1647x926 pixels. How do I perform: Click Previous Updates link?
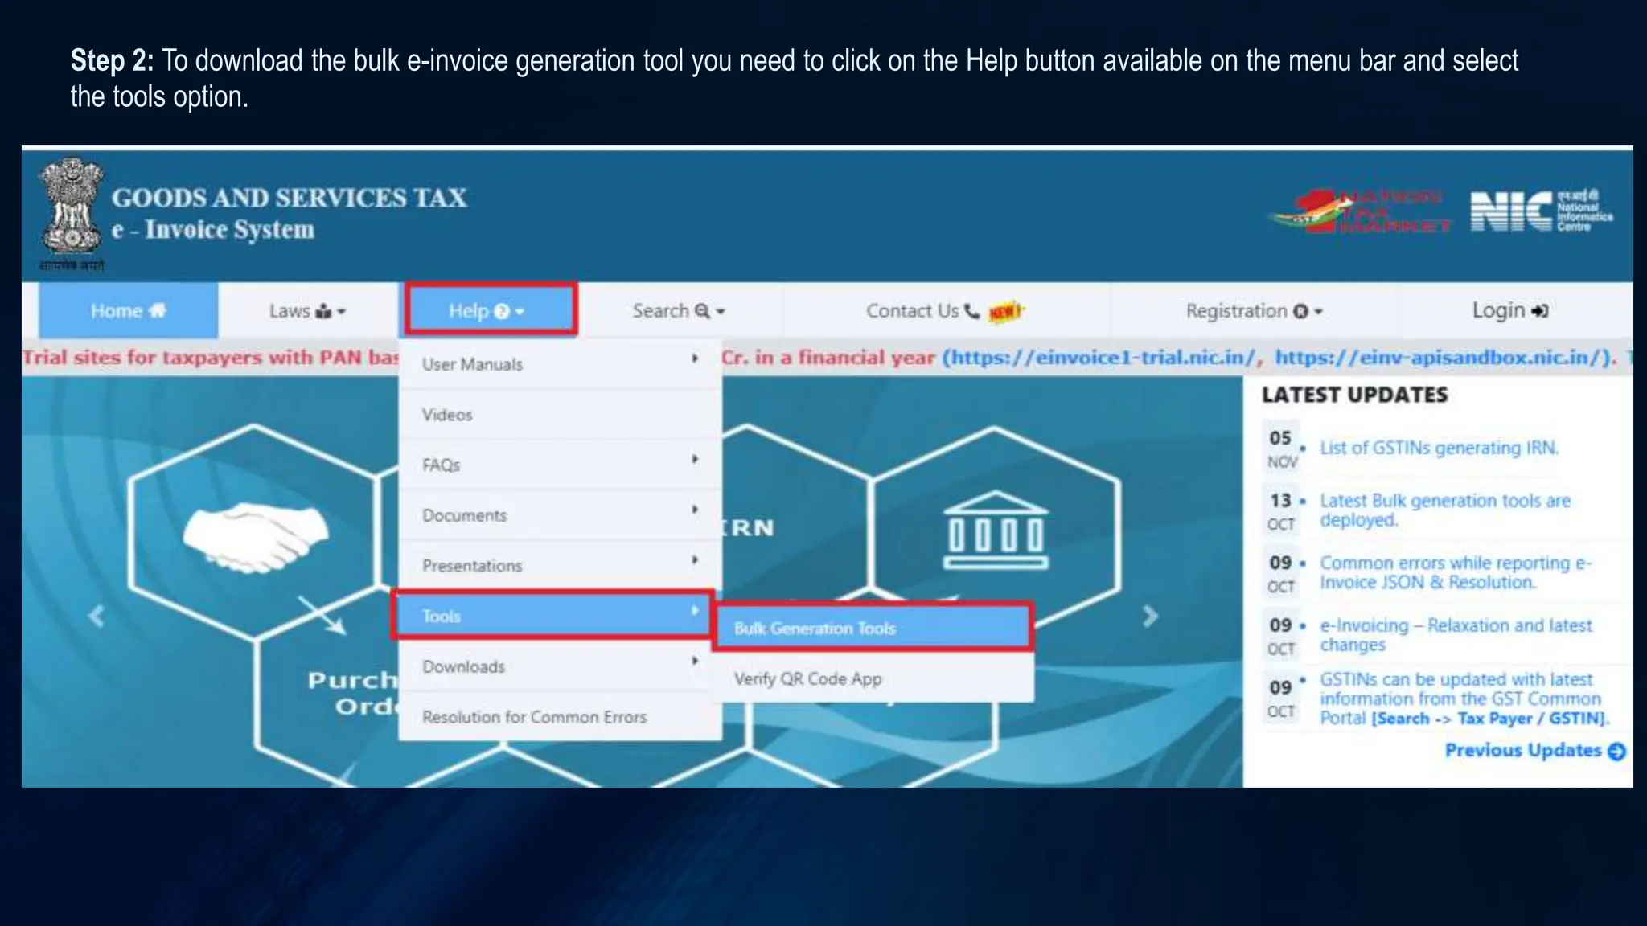1523,750
